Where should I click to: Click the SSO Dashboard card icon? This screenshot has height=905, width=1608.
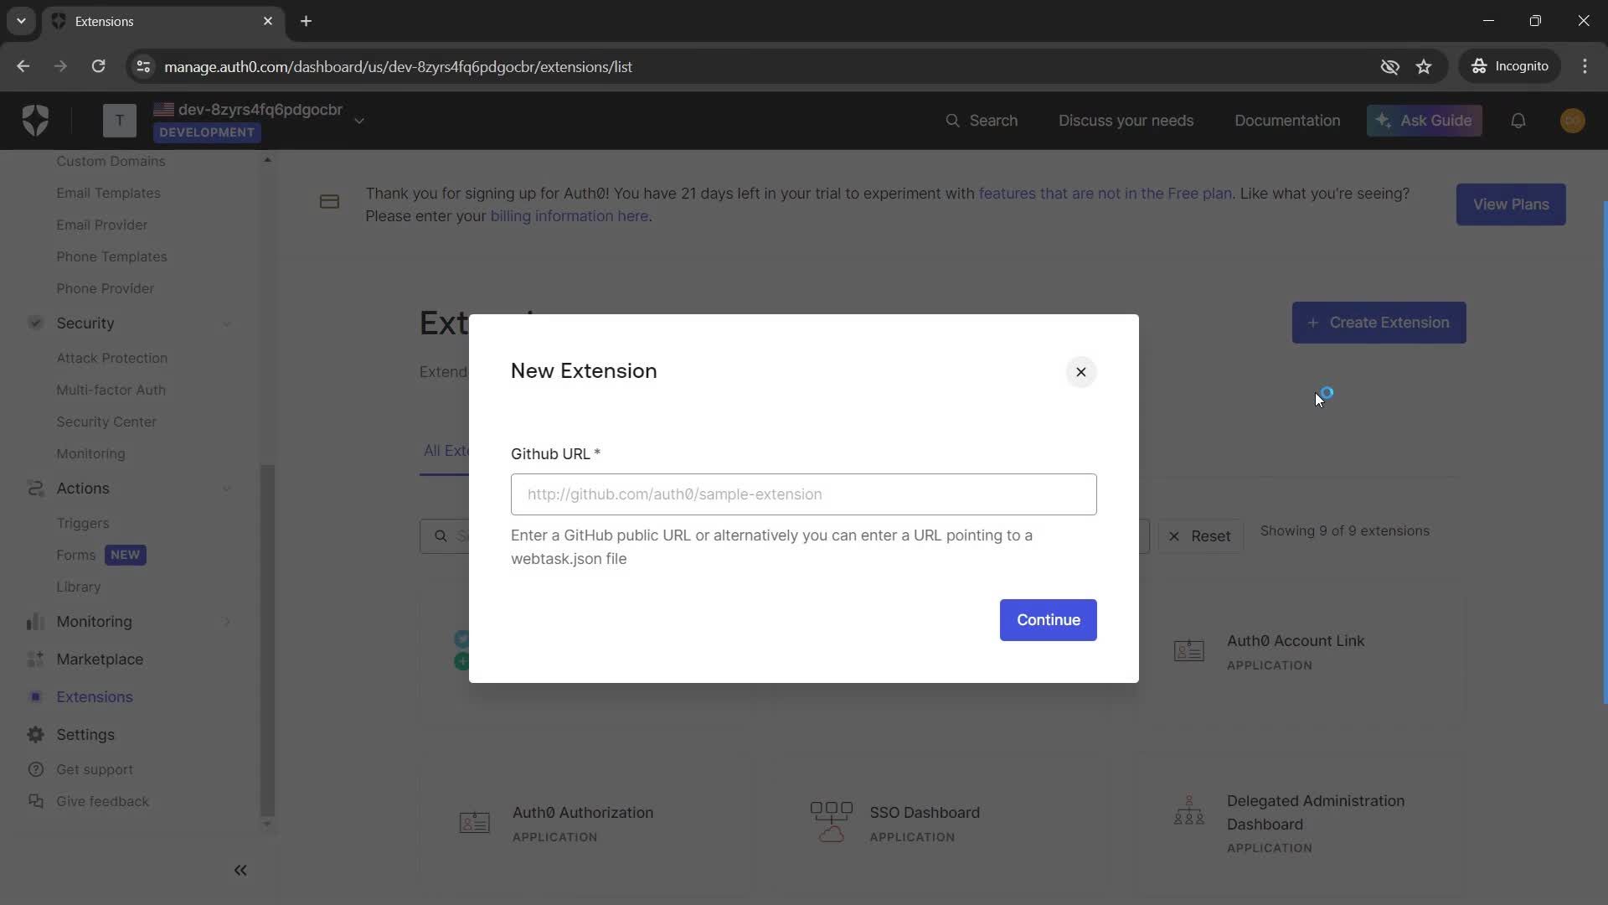pyautogui.click(x=831, y=822)
